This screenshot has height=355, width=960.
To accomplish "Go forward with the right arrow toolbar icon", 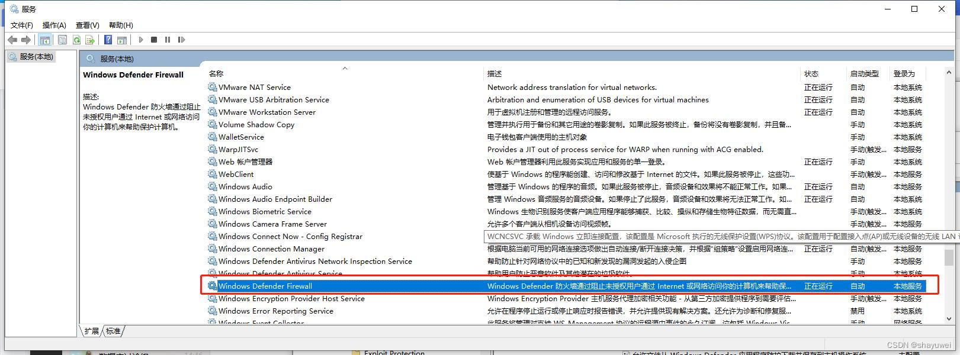I will [x=25, y=40].
